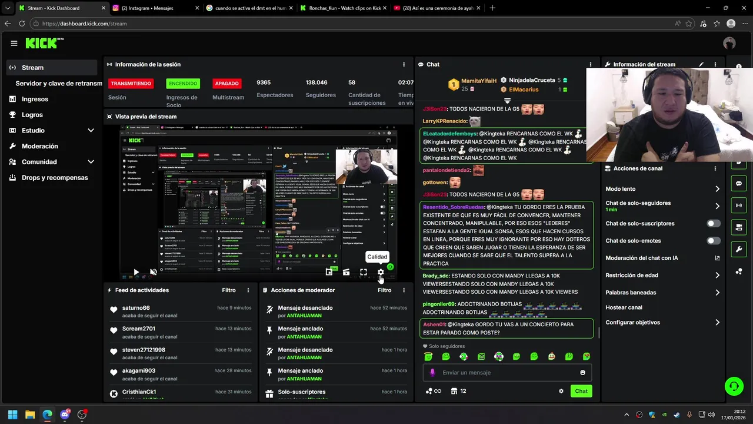Screen dimensions: 753x424
Task: Open Filtro in Acciones de moderador
Action: click(x=384, y=290)
